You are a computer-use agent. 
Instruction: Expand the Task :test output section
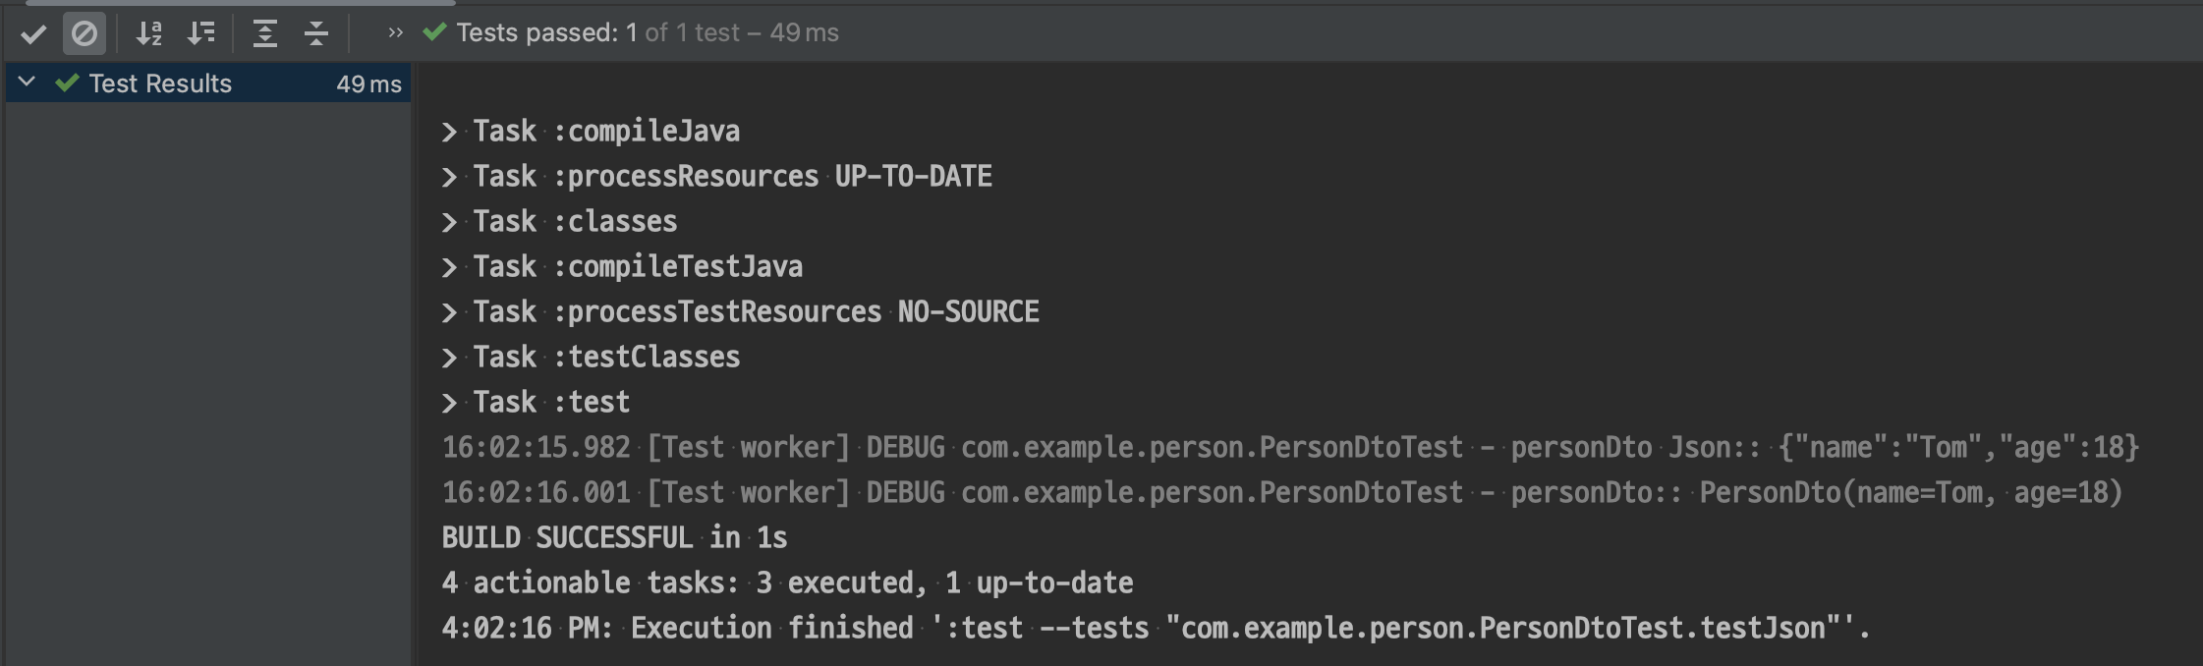point(449,403)
